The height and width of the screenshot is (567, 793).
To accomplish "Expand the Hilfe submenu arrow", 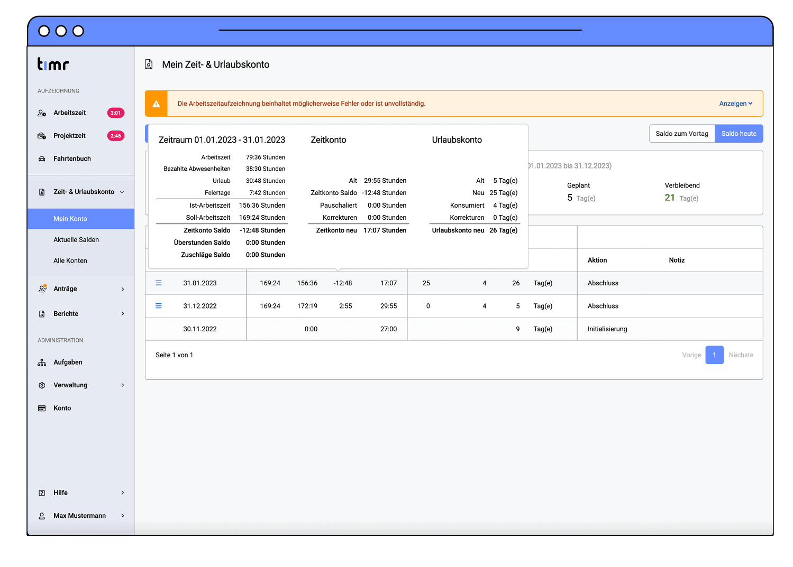I will [123, 493].
